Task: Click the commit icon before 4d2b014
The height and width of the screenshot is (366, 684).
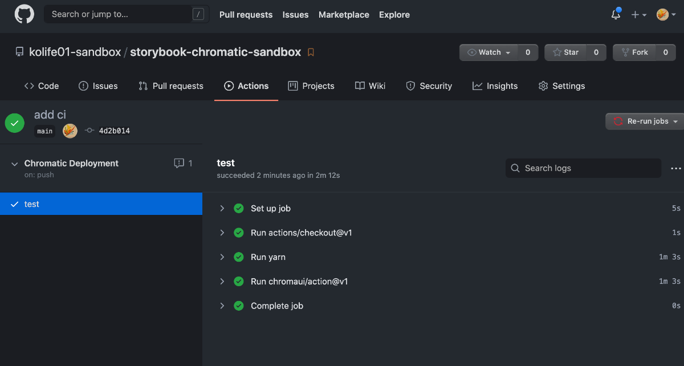Action: pyautogui.click(x=89, y=131)
